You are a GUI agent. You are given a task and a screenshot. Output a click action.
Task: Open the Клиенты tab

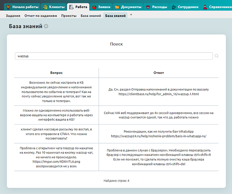(x=54, y=7)
